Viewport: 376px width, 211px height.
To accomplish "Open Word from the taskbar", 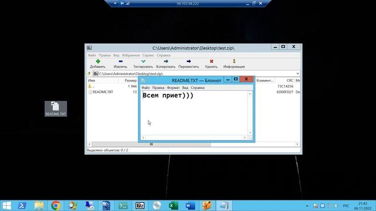I will (x=190, y=206).
